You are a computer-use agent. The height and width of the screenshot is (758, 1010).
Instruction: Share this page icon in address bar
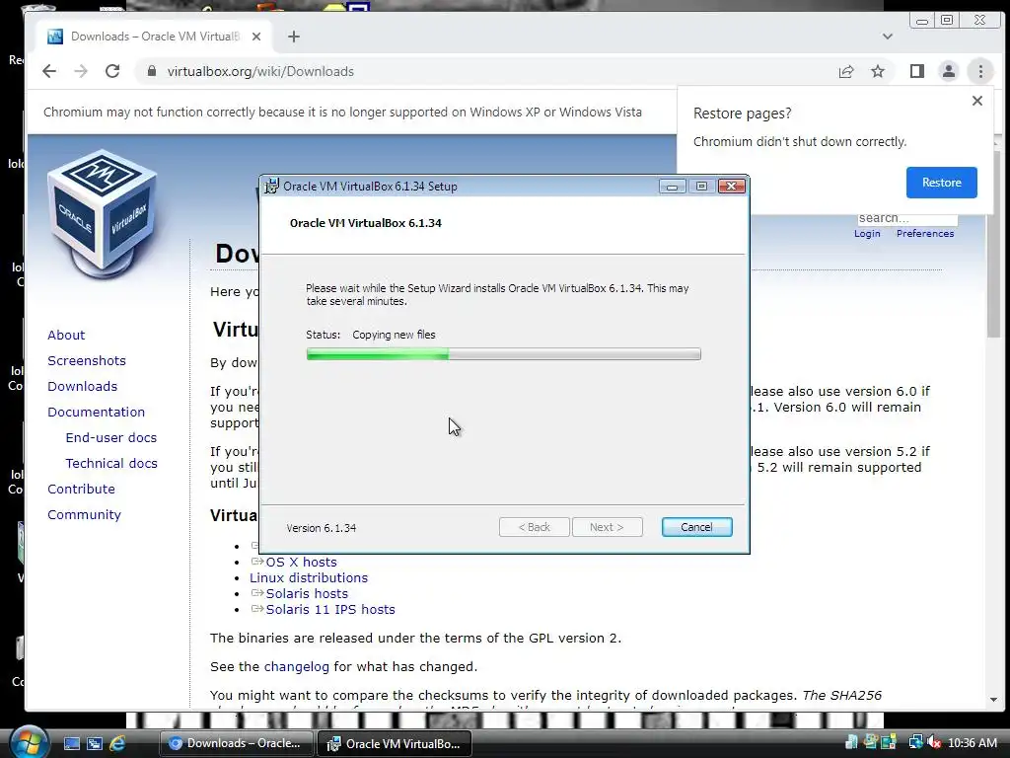click(x=846, y=71)
